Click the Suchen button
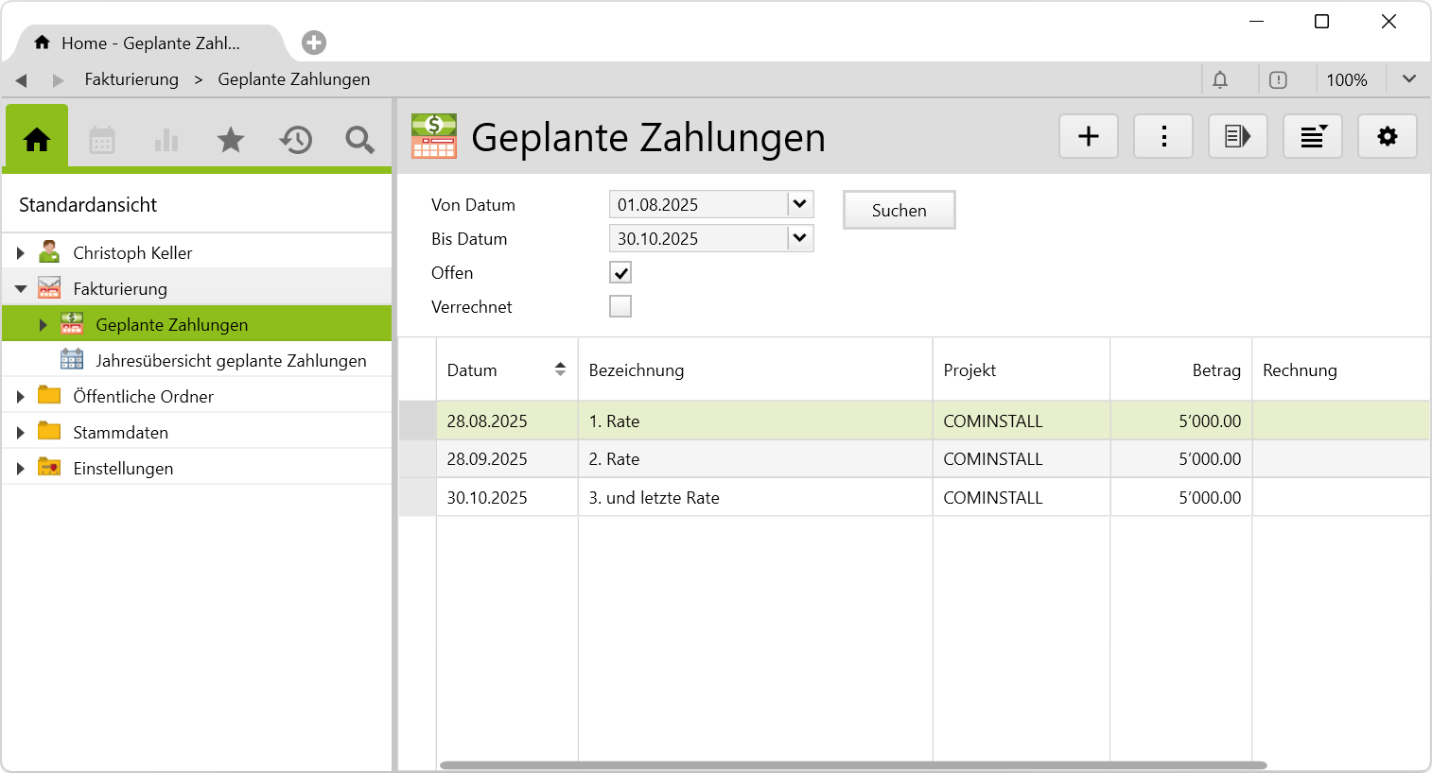Screen dimensions: 1432x773 point(899,211)
